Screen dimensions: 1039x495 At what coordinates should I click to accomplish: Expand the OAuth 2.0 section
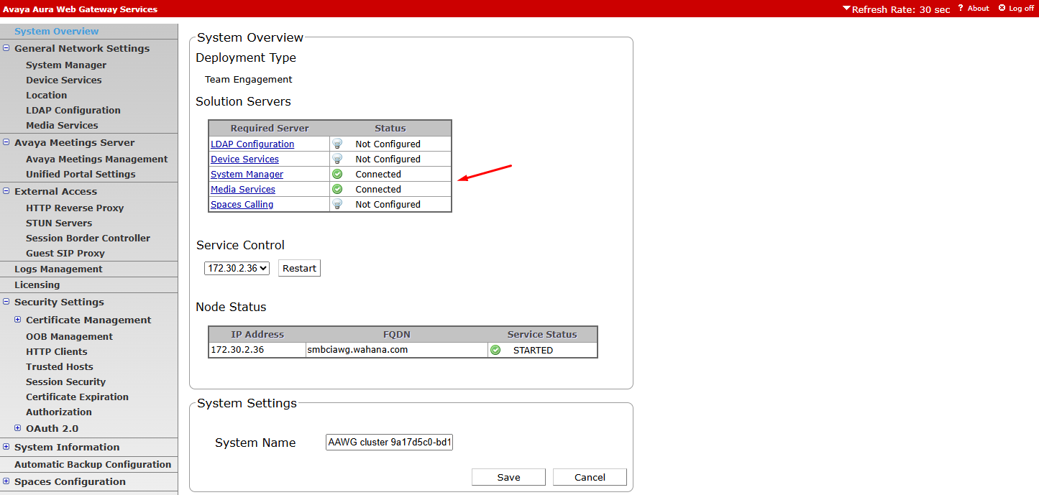(18, 428)
